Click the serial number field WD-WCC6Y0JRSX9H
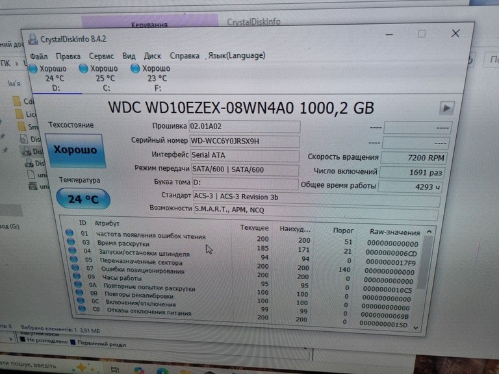The height and width of the screenshot is (374, 499). (x=245, y=141)
